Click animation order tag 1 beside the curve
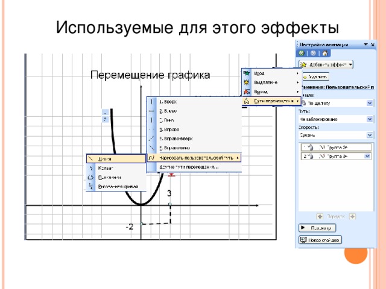The width and height of the screenshot is (386, 289). click(x=105, y=113)
